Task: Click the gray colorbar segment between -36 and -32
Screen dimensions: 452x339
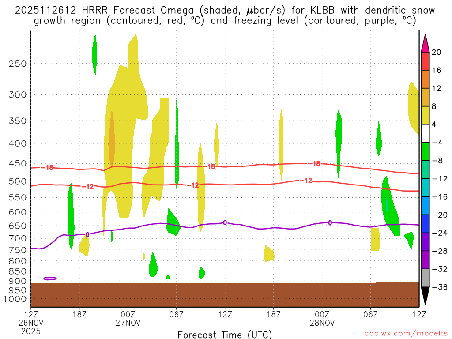Action: [425, 278]
